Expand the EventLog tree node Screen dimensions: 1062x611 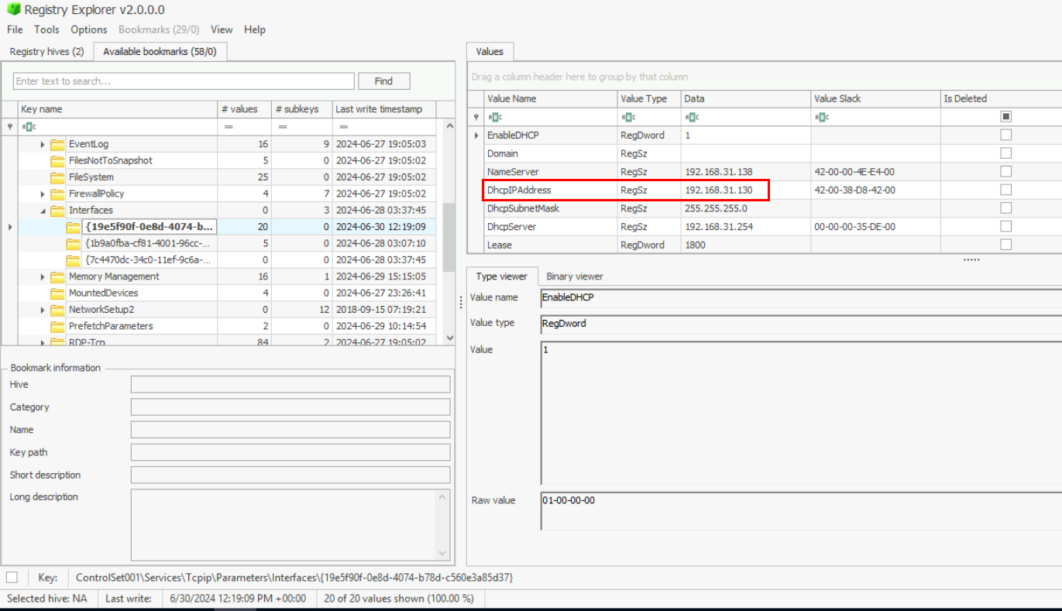pos(43,145)
